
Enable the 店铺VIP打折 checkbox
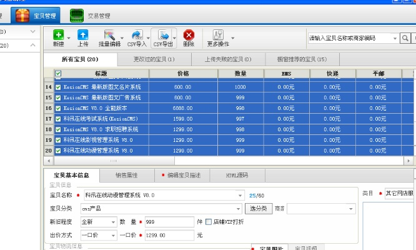coord(209,222)
